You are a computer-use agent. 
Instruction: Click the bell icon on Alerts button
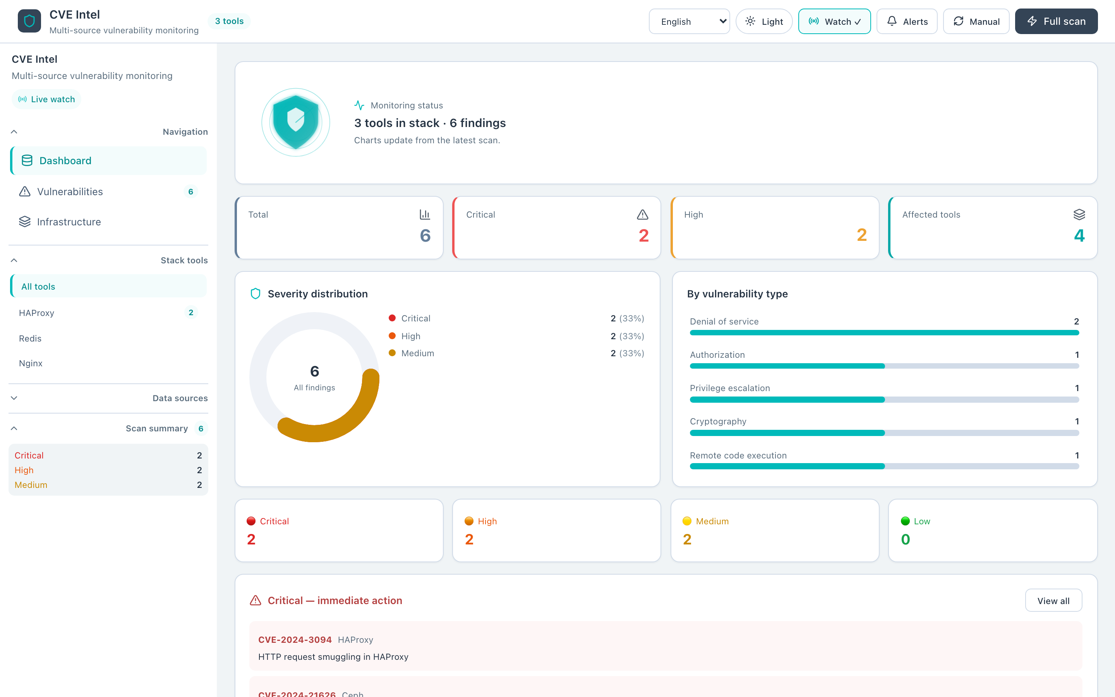[x=892, y=21]
